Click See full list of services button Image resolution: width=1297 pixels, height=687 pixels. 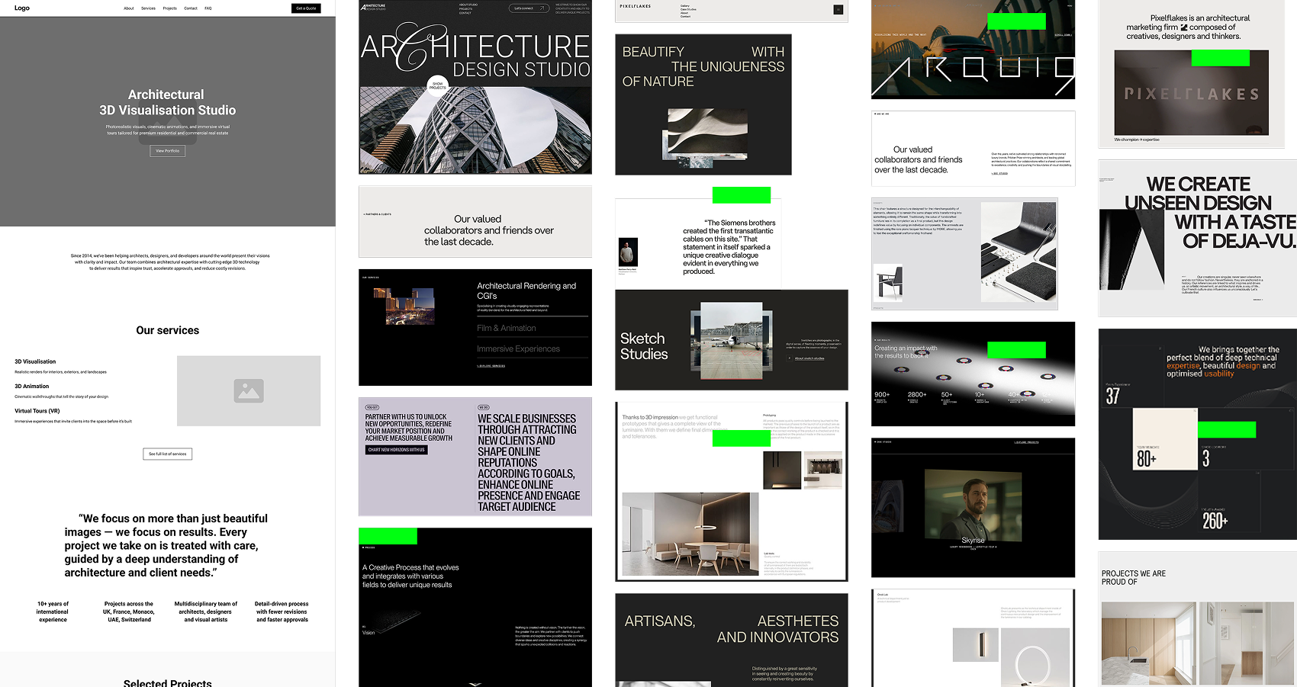tap(167, 454)
